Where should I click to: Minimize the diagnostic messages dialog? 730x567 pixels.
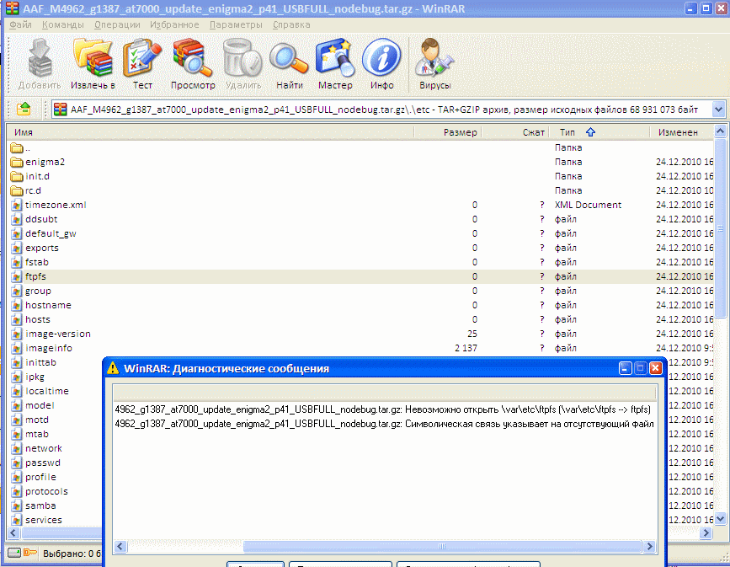point(626,368)
